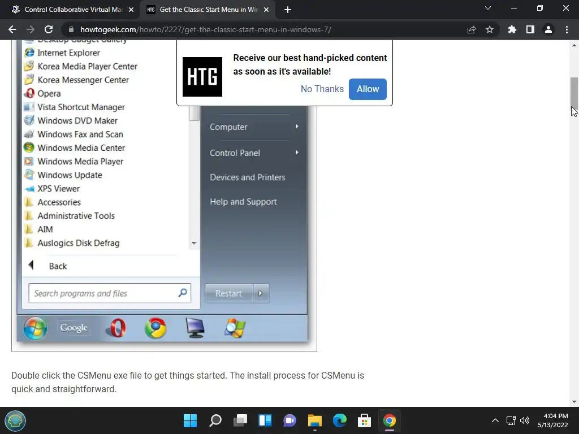This screenshot has width=579, height=434.
Task: Click the browser back arrow
Action: pos(12,29)
